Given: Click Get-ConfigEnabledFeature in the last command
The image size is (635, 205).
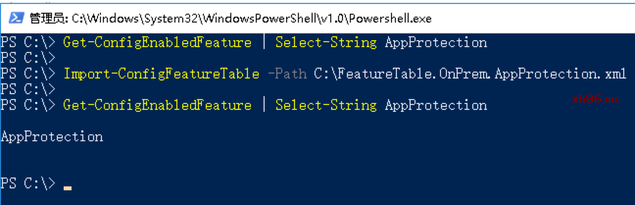Looking at the screenshot, I should coord(157,105).
